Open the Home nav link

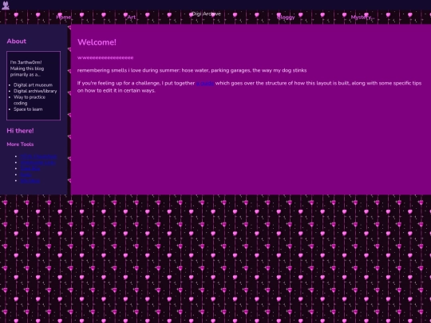point(64,17)
